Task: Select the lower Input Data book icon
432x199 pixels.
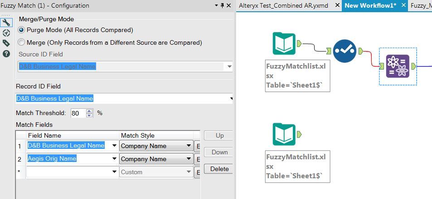Action: pos(284,135)
